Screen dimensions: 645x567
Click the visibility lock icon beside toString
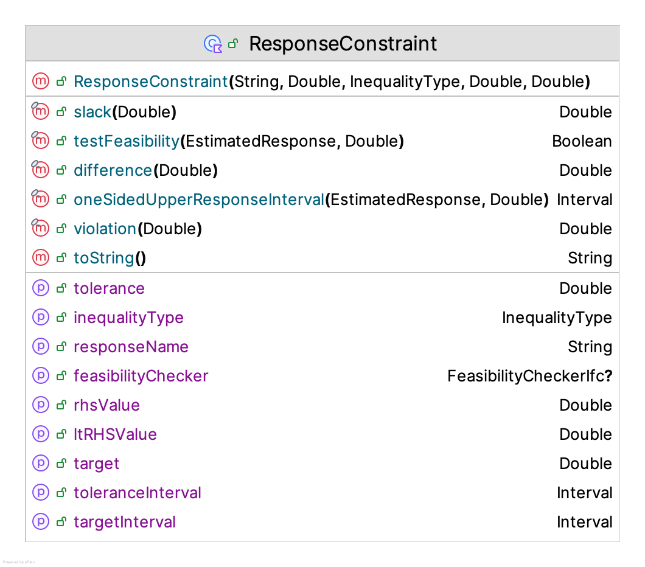click(x=61, y=257)
